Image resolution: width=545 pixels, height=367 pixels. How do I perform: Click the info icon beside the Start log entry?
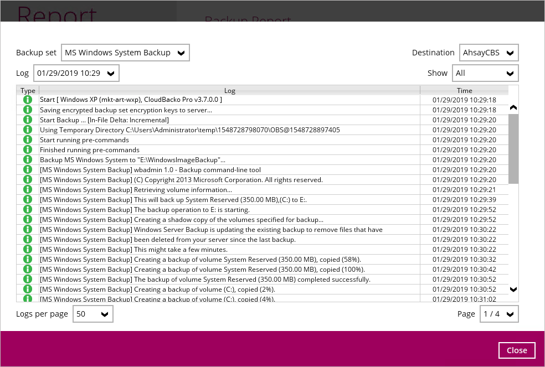(28, 100)
